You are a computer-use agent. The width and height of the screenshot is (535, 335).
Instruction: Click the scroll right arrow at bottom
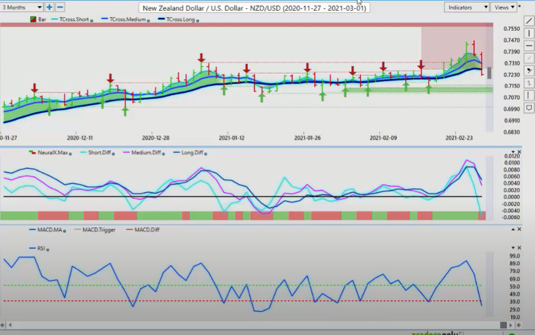pyautogui.click(x=511, y=325)
